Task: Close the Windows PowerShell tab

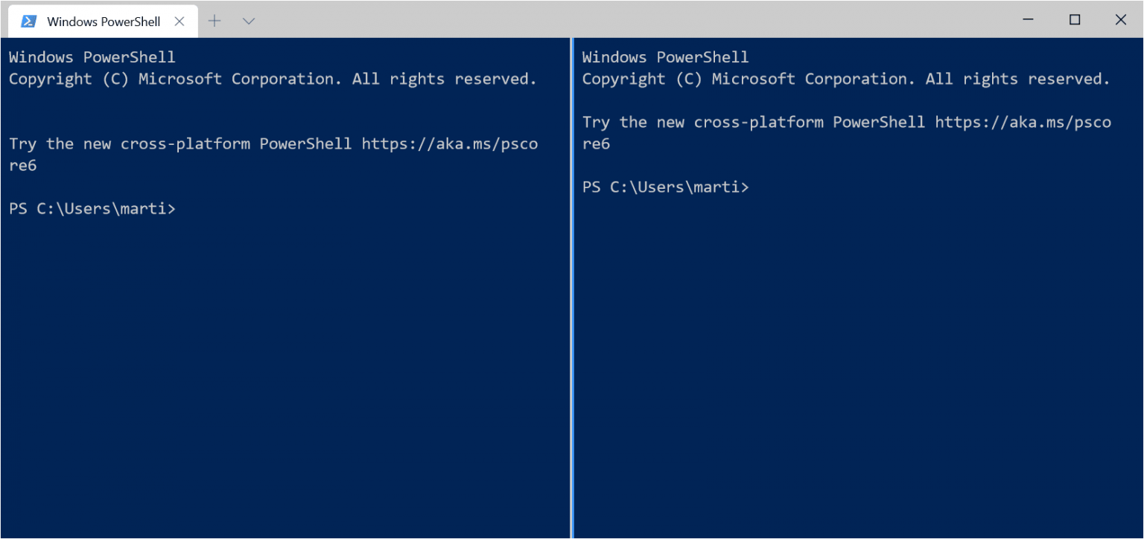Action: (179, 21)
